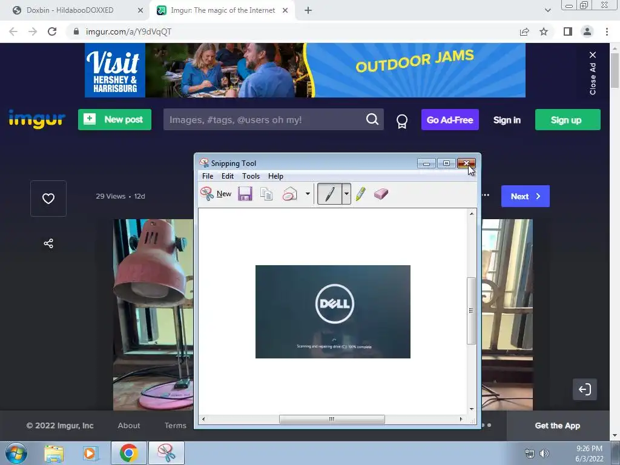Open the Windows Start menu

tap(16, 453)
